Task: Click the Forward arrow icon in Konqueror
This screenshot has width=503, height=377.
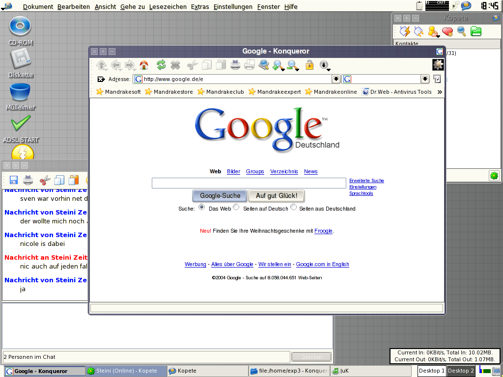Action: (130, 65)
